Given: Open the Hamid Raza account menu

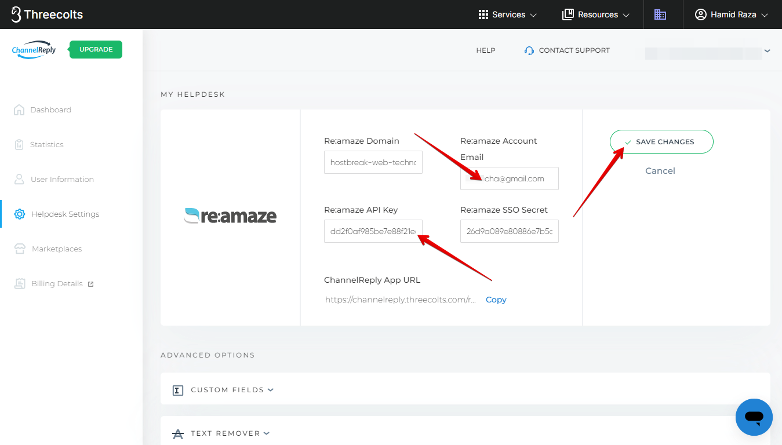Looking at the screenshot, I should point(732,14).
